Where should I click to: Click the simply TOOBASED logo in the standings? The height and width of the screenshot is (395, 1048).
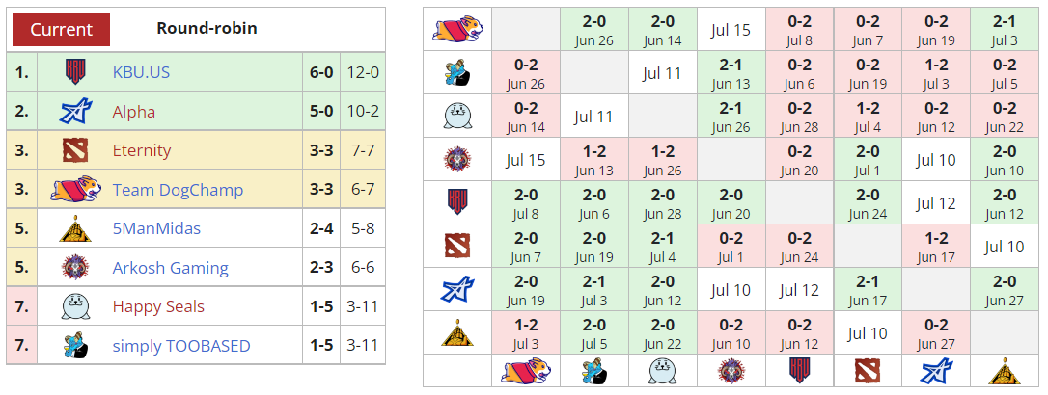[x=75, y=346]
